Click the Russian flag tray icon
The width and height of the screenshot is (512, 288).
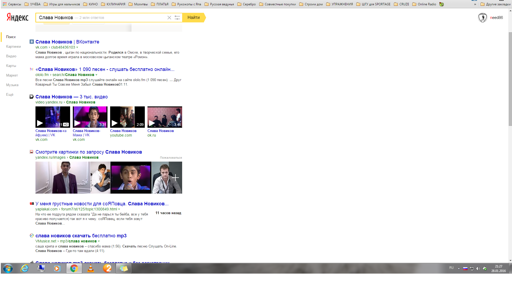coord(465,269)
